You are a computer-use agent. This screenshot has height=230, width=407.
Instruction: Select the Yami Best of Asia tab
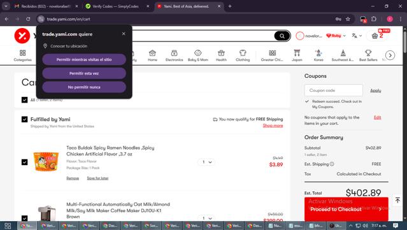tap(189, 6)
